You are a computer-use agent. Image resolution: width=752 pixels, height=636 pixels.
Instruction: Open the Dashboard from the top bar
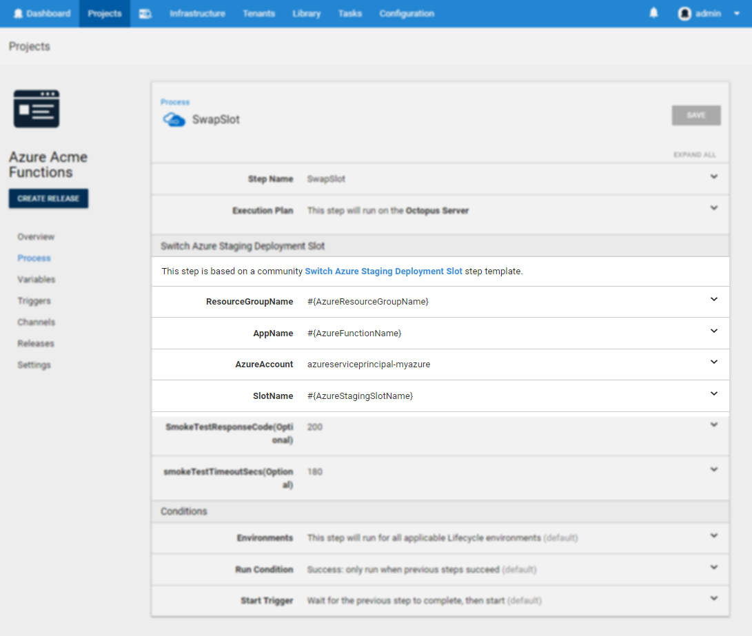42,14
